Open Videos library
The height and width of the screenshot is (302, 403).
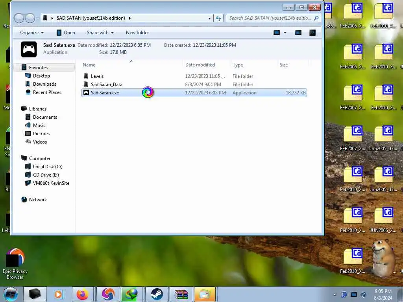(x=40, y=142)
